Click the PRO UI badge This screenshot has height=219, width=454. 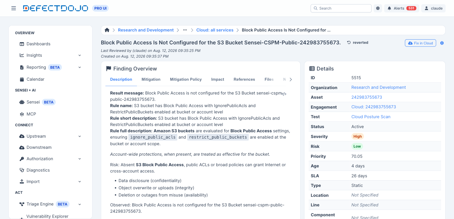click(x=100, y=8)
